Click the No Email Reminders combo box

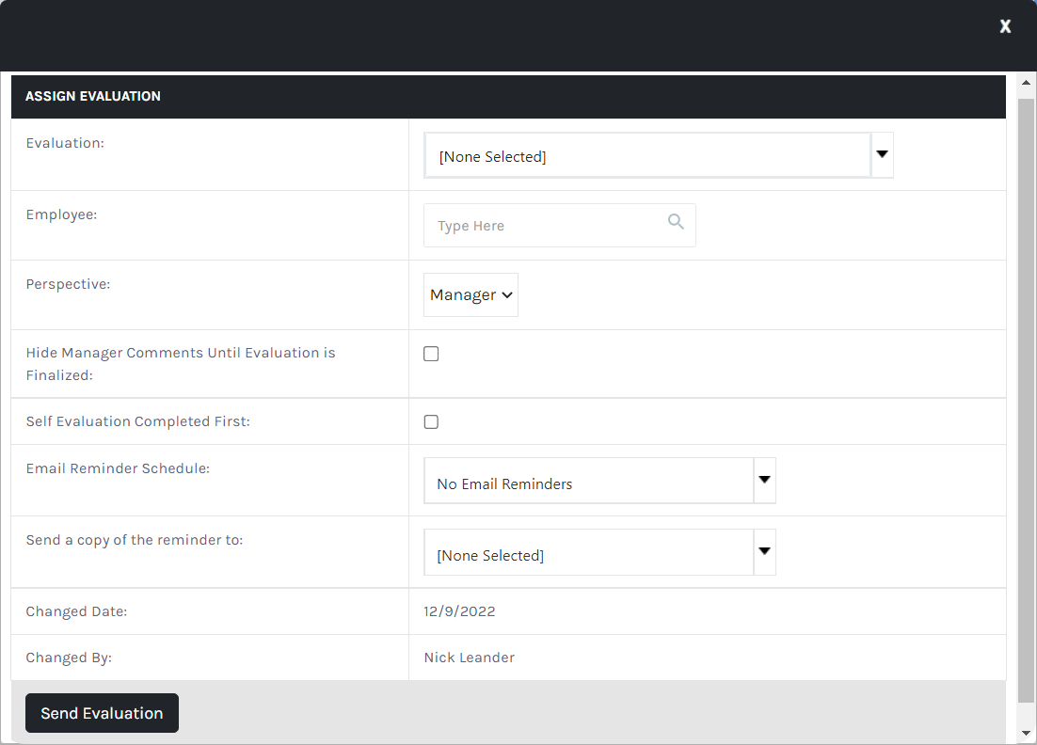click(x=588, y=481)
